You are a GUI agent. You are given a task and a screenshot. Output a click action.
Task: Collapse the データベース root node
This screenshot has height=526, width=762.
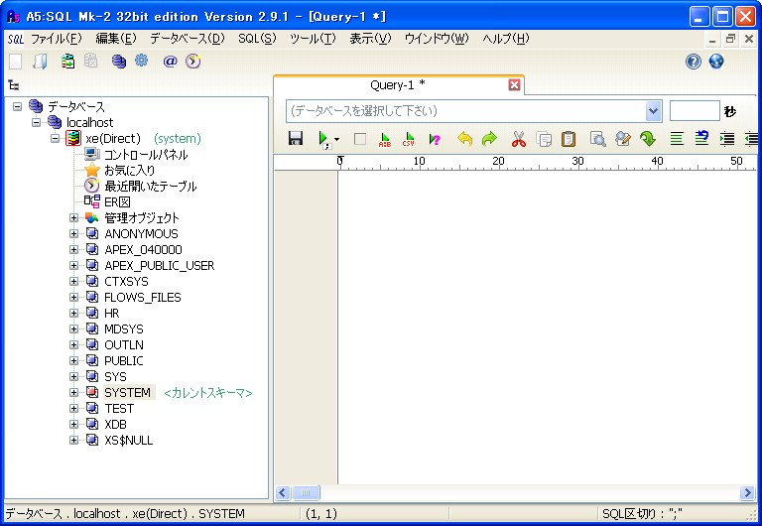[x=18, y=106]
